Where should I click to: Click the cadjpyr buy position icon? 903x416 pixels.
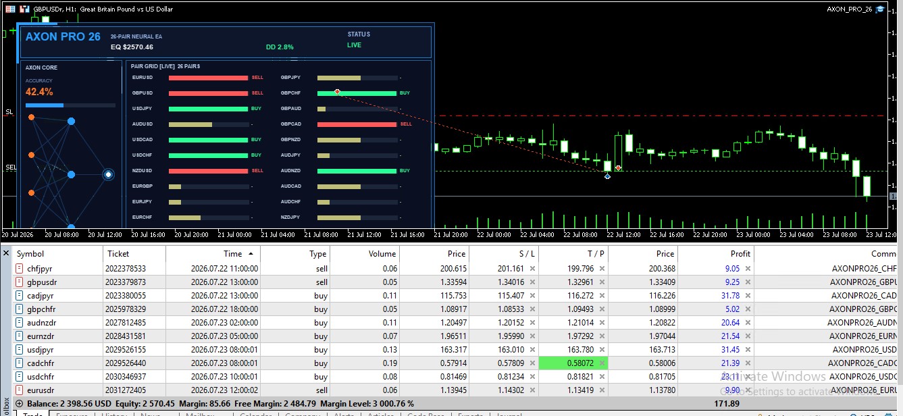[20, 296]
